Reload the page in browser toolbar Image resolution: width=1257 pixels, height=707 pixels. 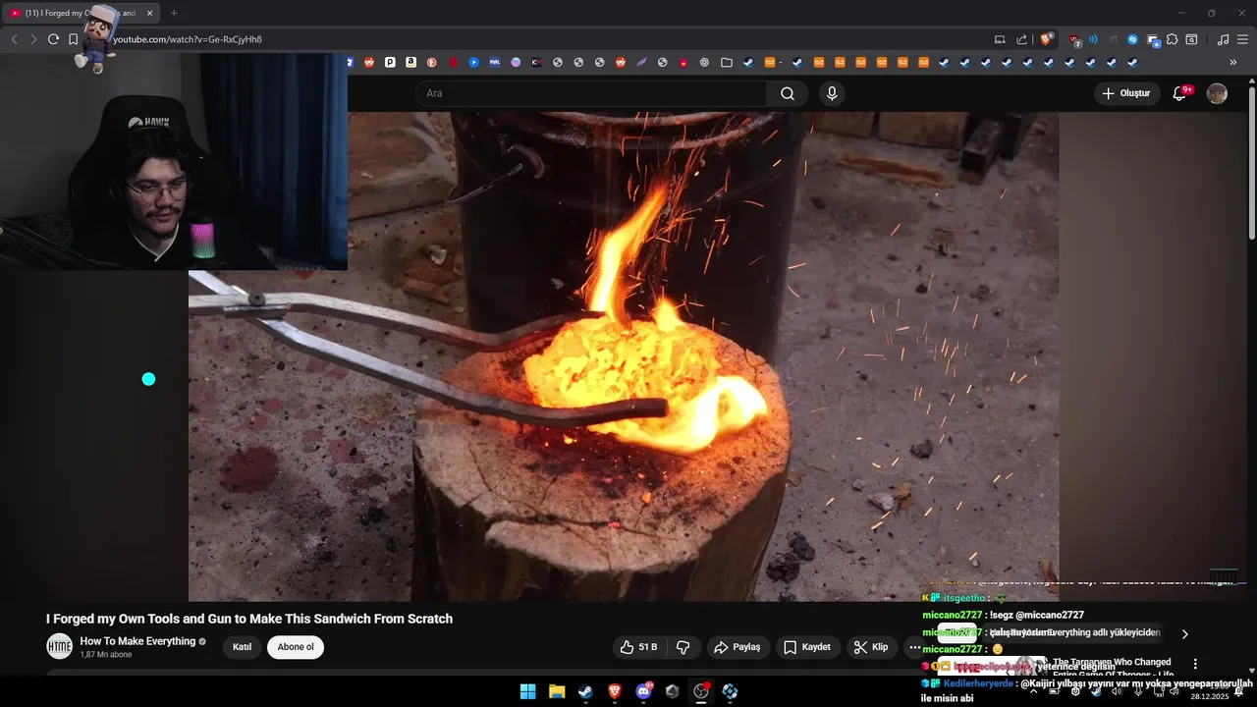coord(53,39)
